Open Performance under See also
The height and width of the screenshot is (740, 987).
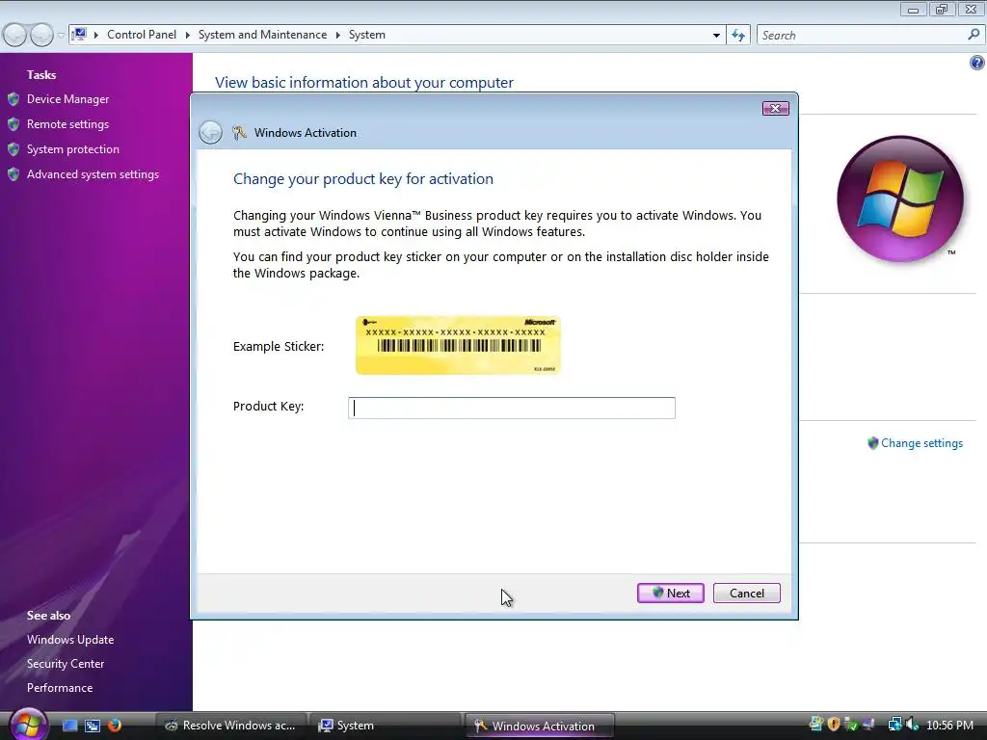[x=60, y=688]
